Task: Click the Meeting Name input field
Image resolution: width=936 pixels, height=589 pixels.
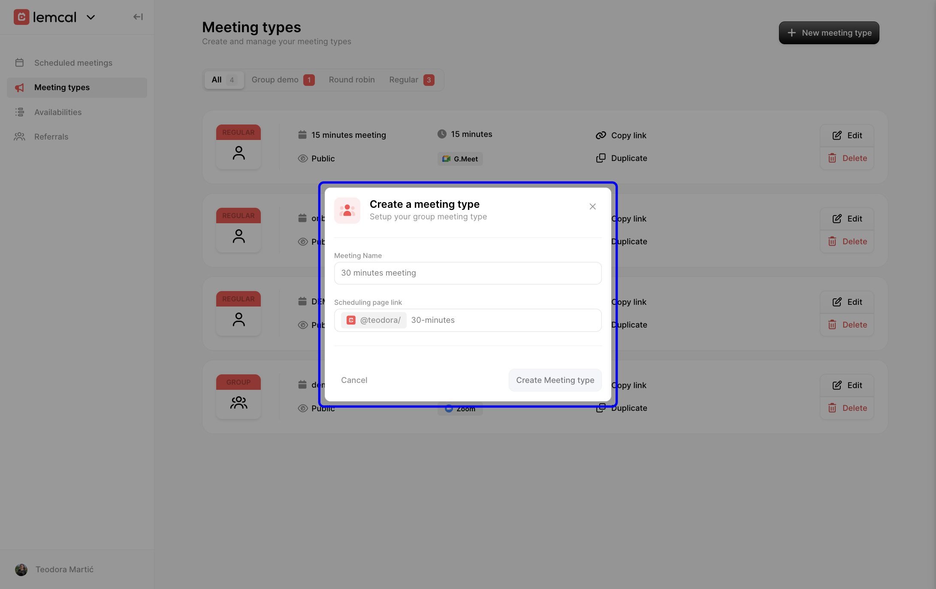Action: 468,273
